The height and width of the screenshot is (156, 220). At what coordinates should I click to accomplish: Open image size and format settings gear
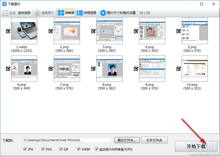103,13
